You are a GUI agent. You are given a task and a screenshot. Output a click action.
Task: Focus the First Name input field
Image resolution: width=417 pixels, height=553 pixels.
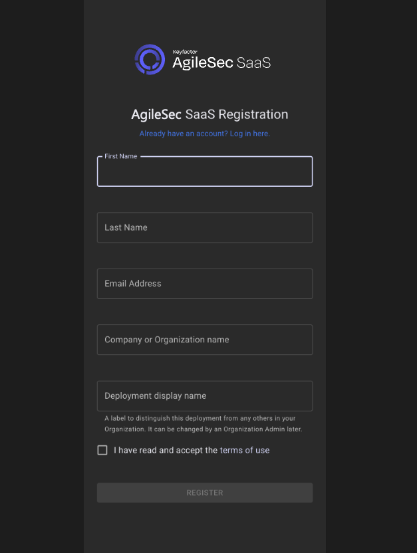point(205,171)
